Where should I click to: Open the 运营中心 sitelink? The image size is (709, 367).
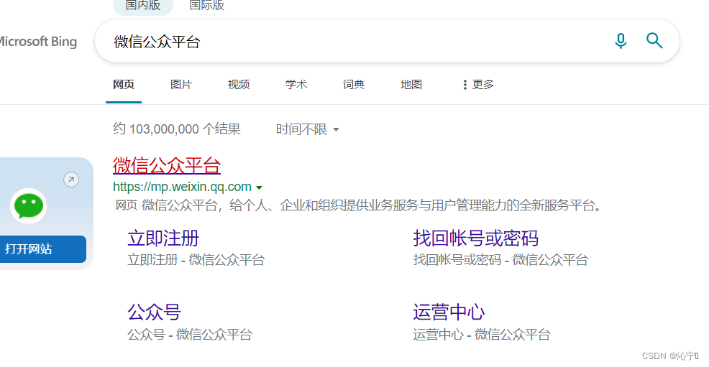[x=449, y=312]
